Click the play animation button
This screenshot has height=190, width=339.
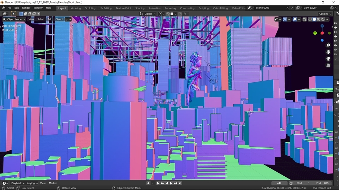[x=171, y=183]
